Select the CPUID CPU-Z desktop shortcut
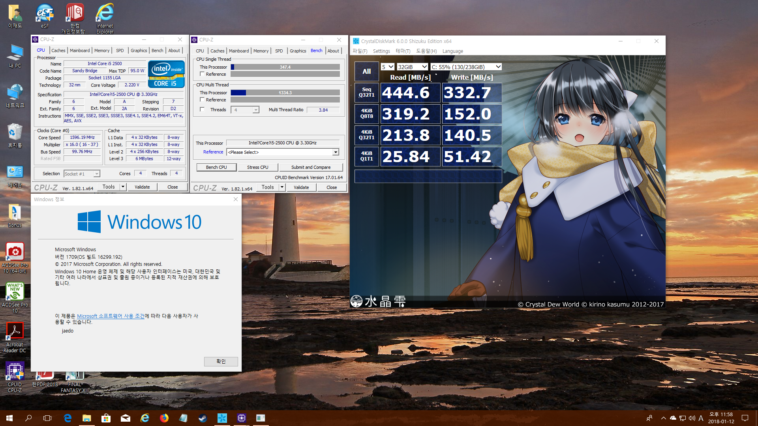Viewport: 758px width, 426px height. pyautogui.click(x=15, y=377)
